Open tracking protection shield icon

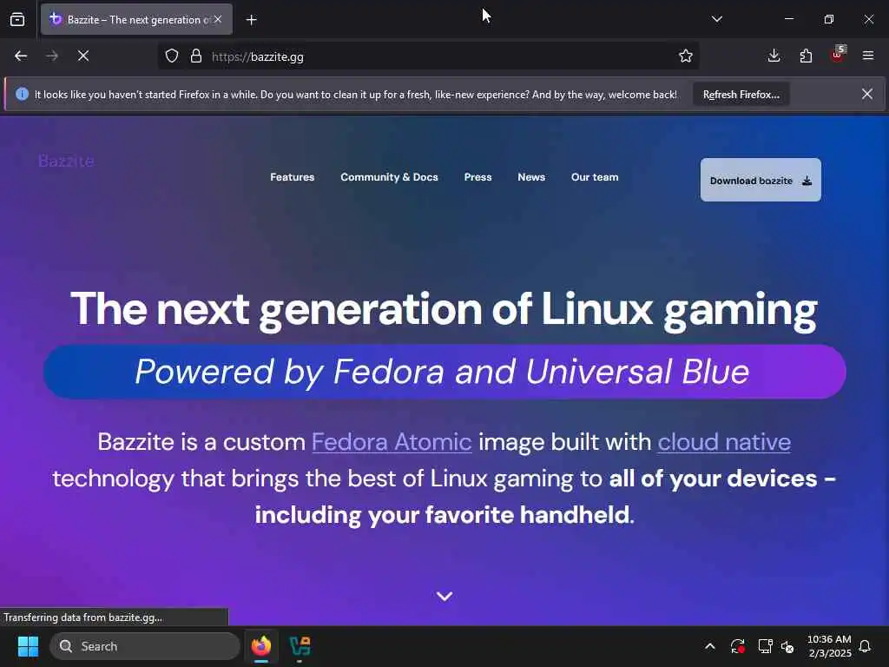pos(172,56)
